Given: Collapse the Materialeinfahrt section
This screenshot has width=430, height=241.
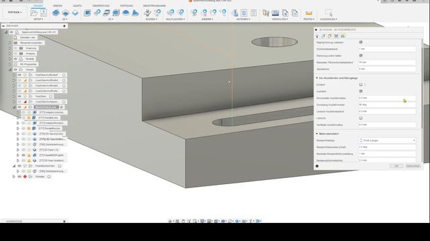Looking at the screenshot, I should 316,134.
